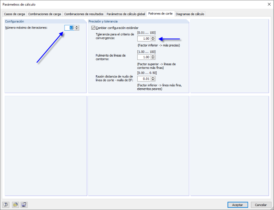Screen dimensions: 274x210
Task: Click the save diskette icon in the footer
Action: click(x=24, y=205)
